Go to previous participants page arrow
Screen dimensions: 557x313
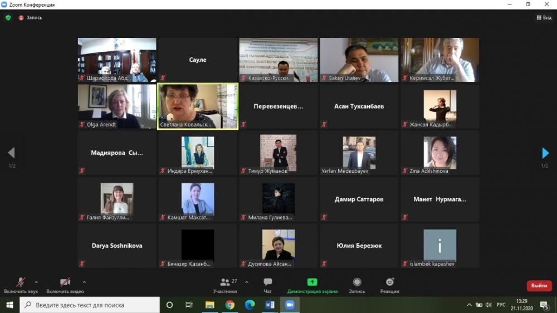click(x=12, y=153)
